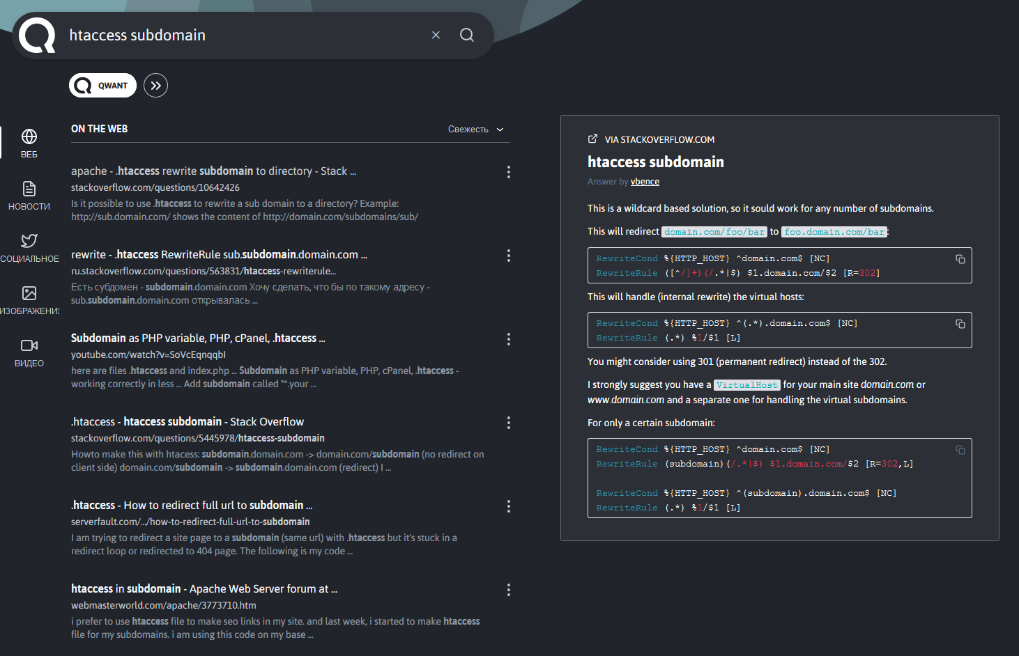Switch to the НОВОСТИ news tab

tap(29, 196)
